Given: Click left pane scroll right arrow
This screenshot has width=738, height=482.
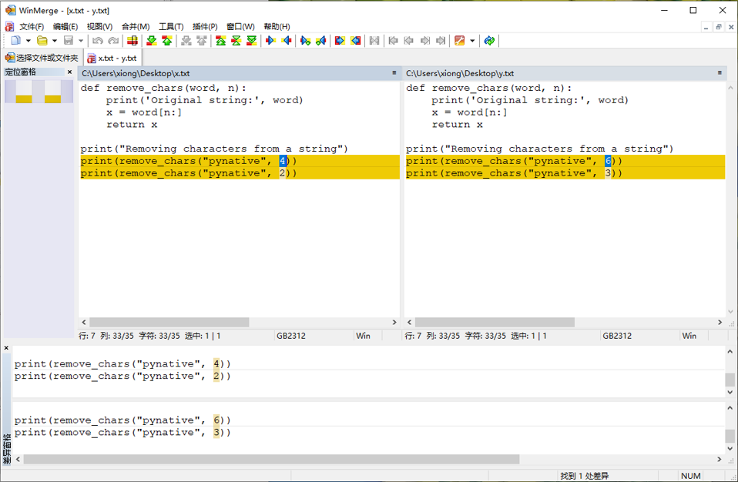Looking at the screenshot, I should coord(394,322).
